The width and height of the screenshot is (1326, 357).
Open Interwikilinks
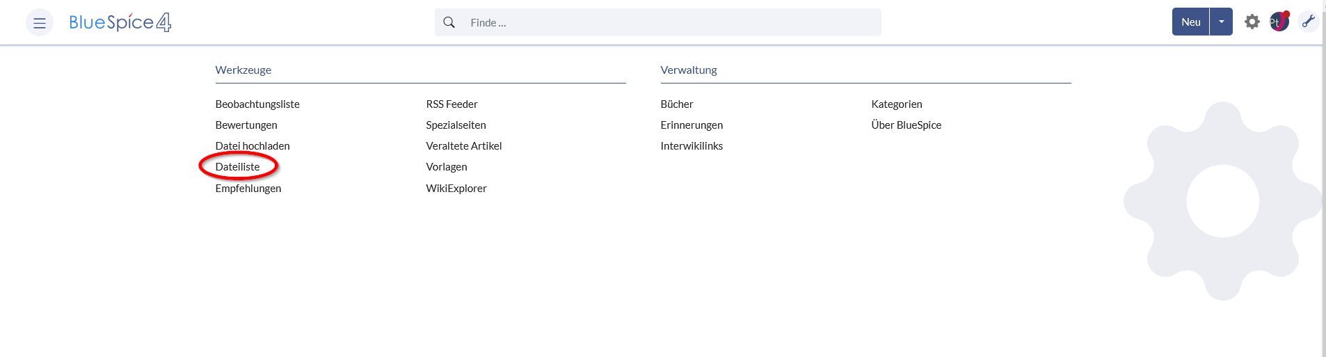(692, 146)
